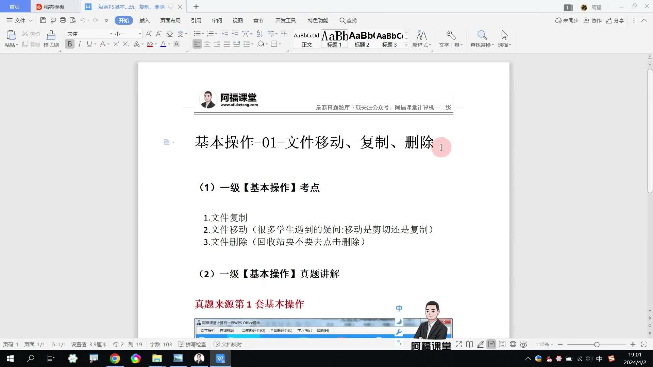This screenshot has width=653, height=367.
Task: Expand the font name dropdown 宋体
Action: click(x=111, y=34)
